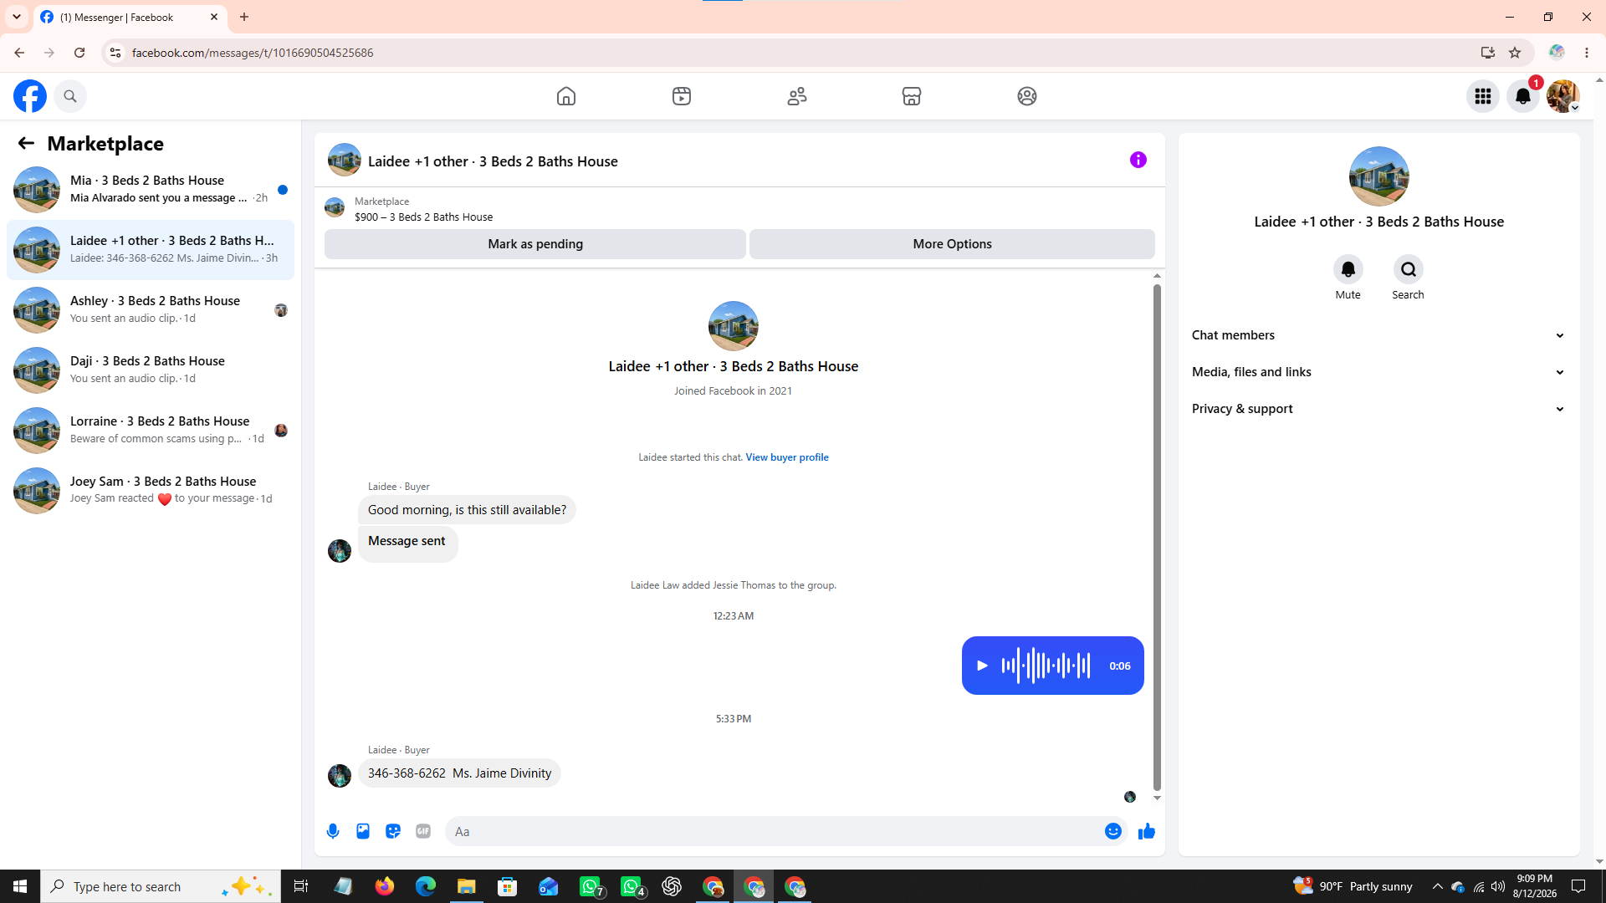Image resolution: width=1606 pixels, height=903 pixels.
Task: Open Microsoft Store from taskbar
Action: click(508, 886)
